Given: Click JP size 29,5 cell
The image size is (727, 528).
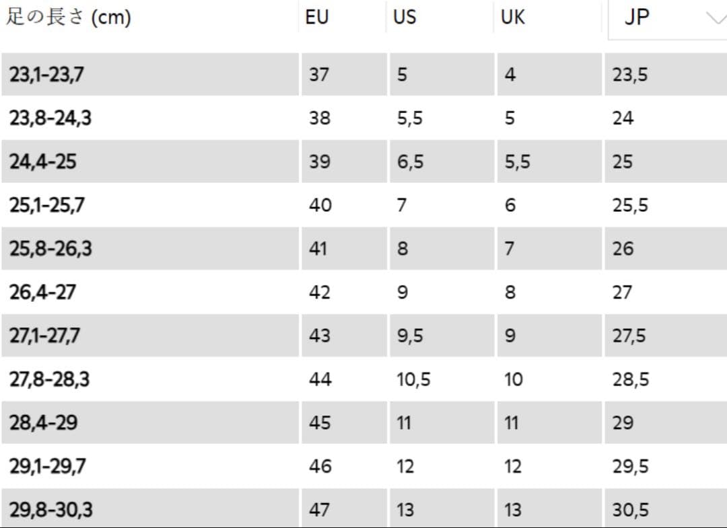Looking at the screenshot, I should tap(631, 466).
